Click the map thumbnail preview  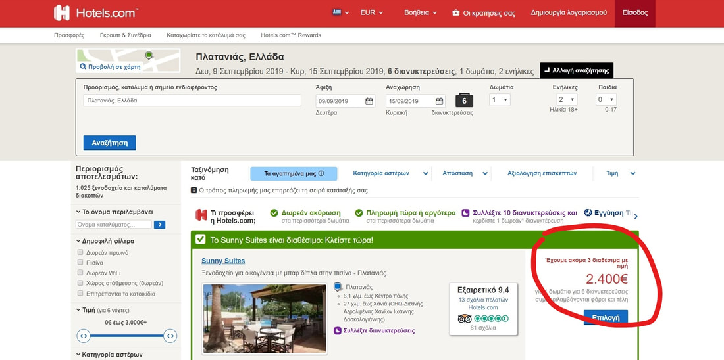coord(128,60)
